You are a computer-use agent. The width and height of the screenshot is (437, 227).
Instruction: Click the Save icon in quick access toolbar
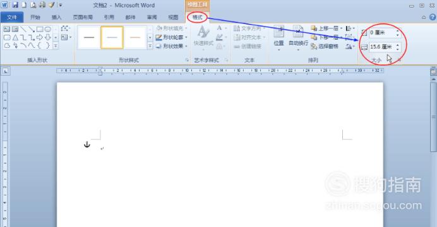[15, 5]
